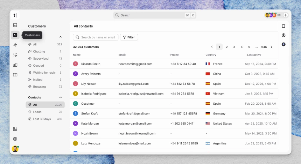
Task: Open the settings gear icon
Action: pos(15,139)
